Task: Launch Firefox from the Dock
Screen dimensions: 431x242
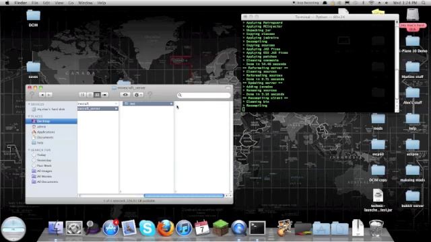Action: tap(166, 228)
